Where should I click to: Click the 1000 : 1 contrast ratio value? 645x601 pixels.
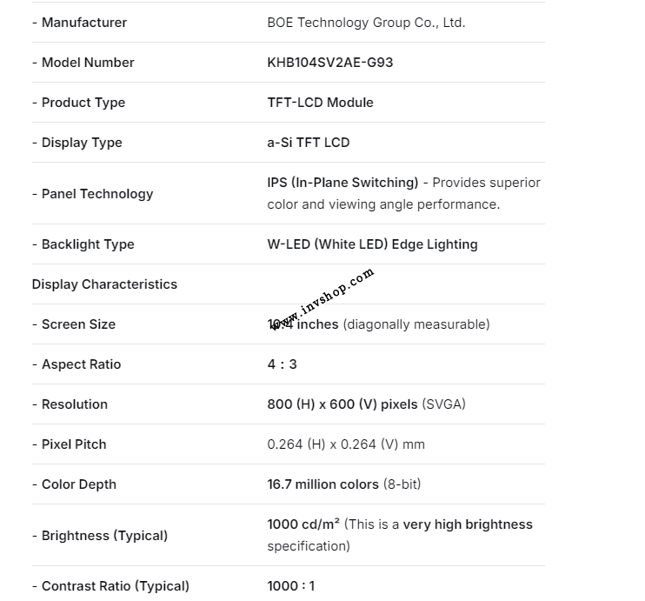[290, 586]
